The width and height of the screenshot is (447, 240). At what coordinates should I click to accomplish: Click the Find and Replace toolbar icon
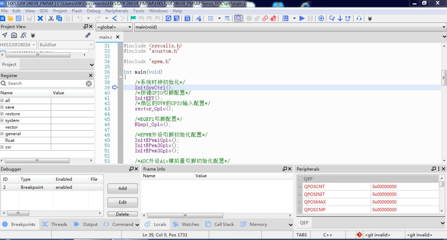[177, 18]
